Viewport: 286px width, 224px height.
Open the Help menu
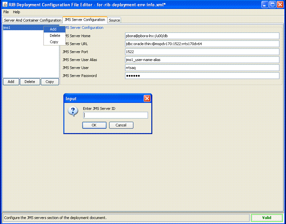pyautogui.click(x=16, y=12)
